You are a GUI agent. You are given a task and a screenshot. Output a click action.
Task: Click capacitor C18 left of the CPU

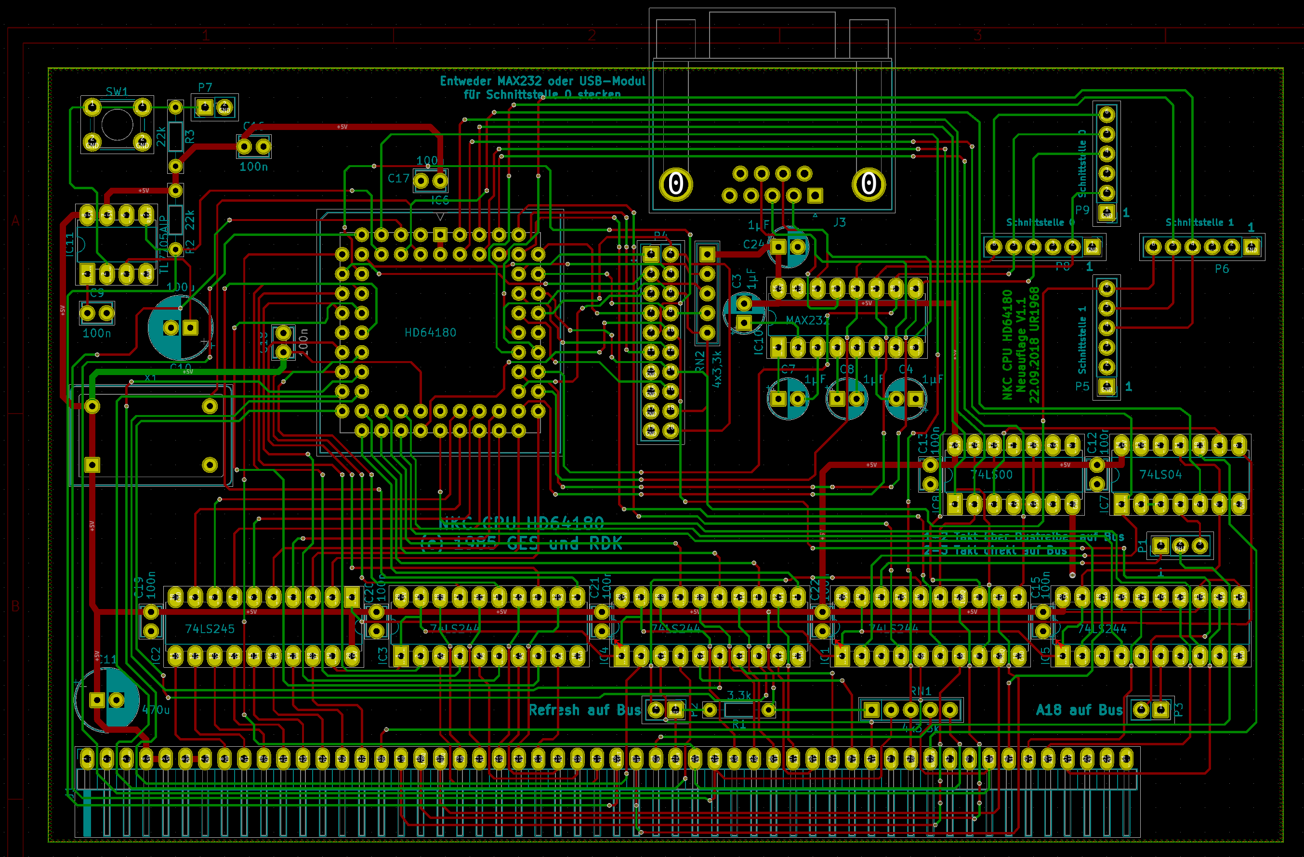coord(283,342)
